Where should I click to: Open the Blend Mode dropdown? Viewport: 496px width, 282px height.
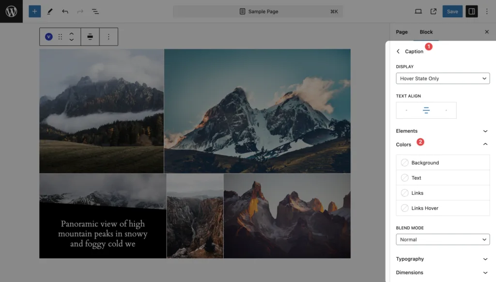coord(443,239)
